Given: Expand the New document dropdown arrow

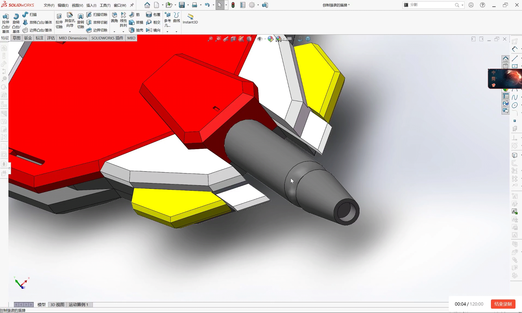Looking at the screenshot, I should pyautogui.click(x=163, y=5).
